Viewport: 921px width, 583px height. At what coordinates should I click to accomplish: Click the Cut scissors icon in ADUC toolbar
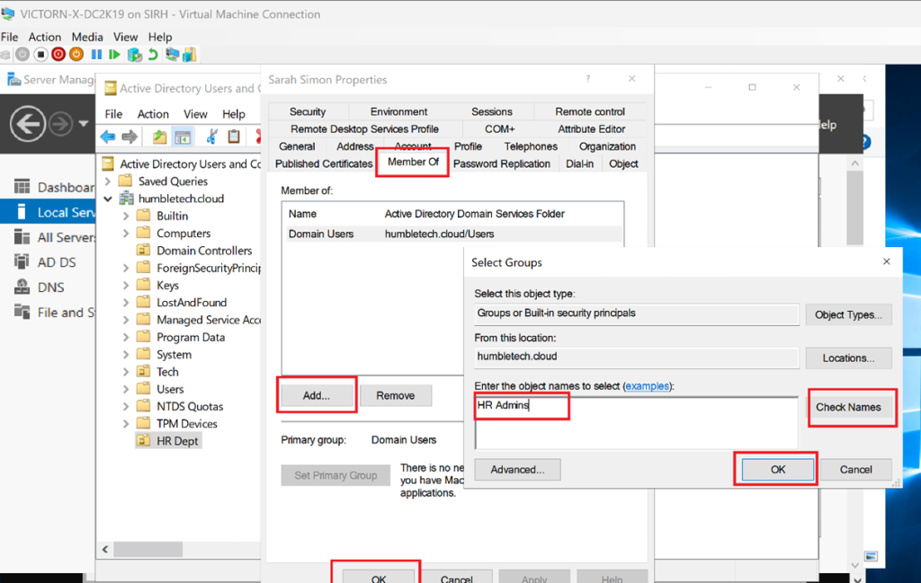point(211,137)
